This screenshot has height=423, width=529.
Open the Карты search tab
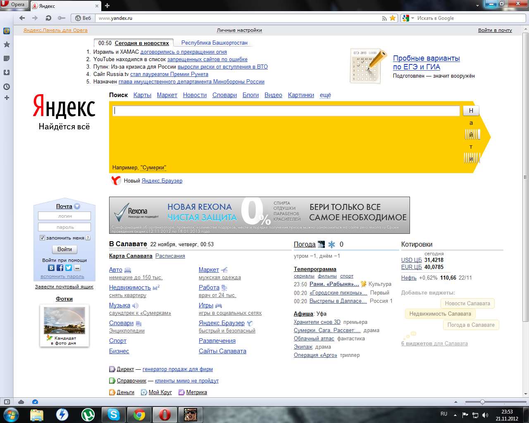coord(142,95)
